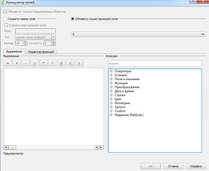
Task: Select 'Операторы' label in function tree
Action: 123,71
